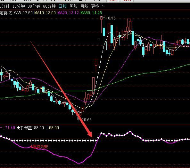Open the 60分钟 timeframe

[x=49, y=6]
